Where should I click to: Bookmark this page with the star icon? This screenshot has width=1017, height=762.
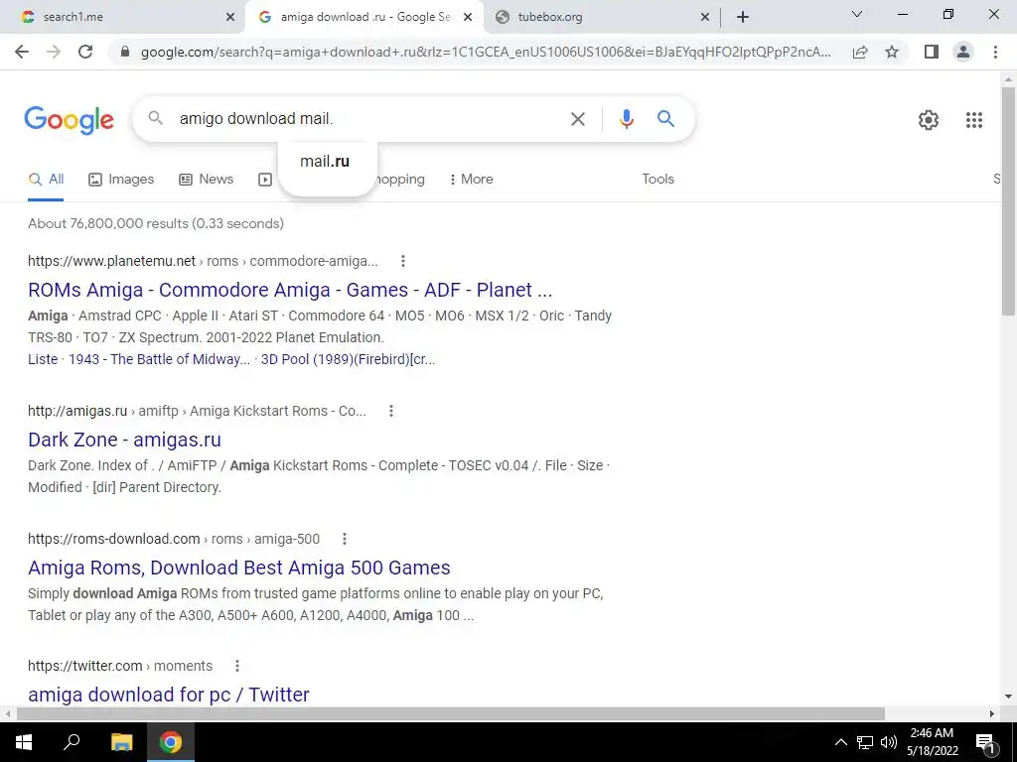click(893, 52)
